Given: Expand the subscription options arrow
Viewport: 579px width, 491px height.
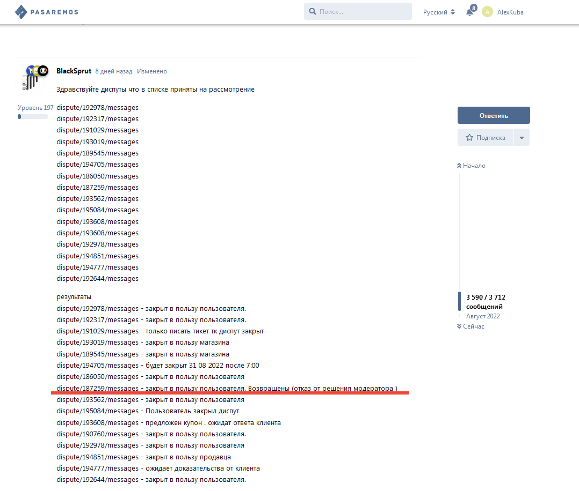Looking at the screenshot, I should (x=522, y=138).
